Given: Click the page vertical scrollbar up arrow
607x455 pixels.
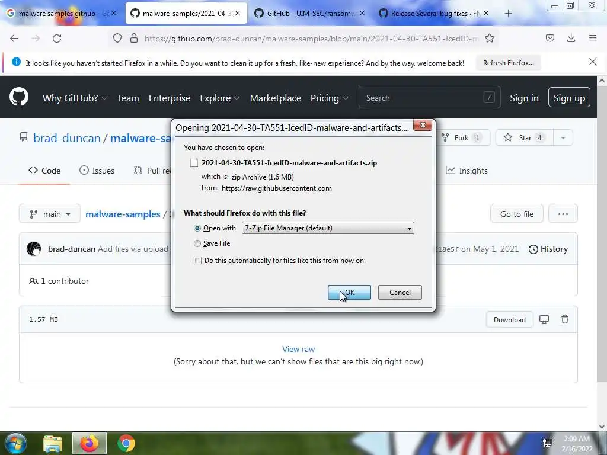Looking at the screenshot, I should (602, 81).
